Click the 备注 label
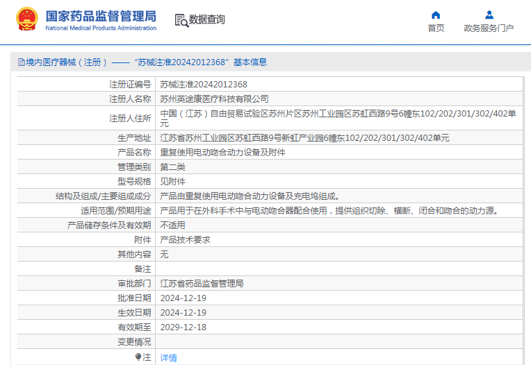Screen dimensions: 531x367 pyautogui.click(x=142, y=268)
